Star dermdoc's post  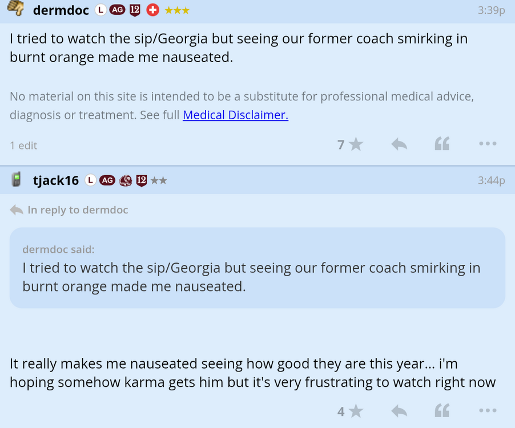click(x=356, y=144)
